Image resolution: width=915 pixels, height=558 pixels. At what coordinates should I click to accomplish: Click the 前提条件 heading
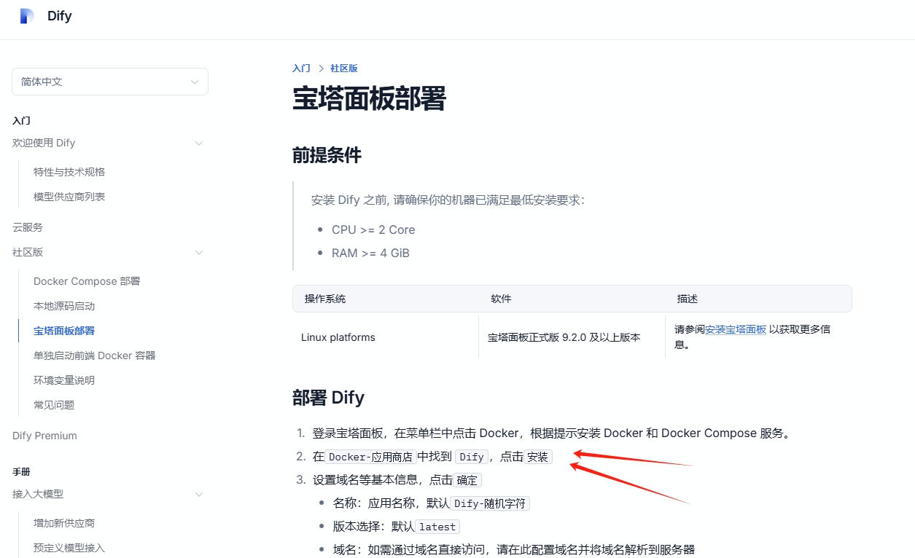[x=327, y=155]
